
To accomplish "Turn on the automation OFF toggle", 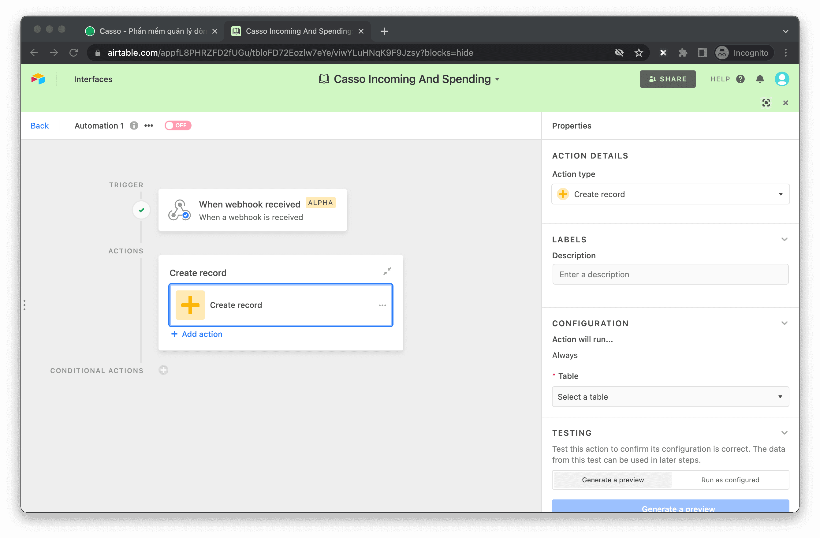I will (x=178, y=125).
